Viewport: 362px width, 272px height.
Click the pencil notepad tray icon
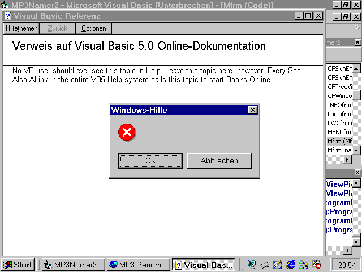[278, 265]
